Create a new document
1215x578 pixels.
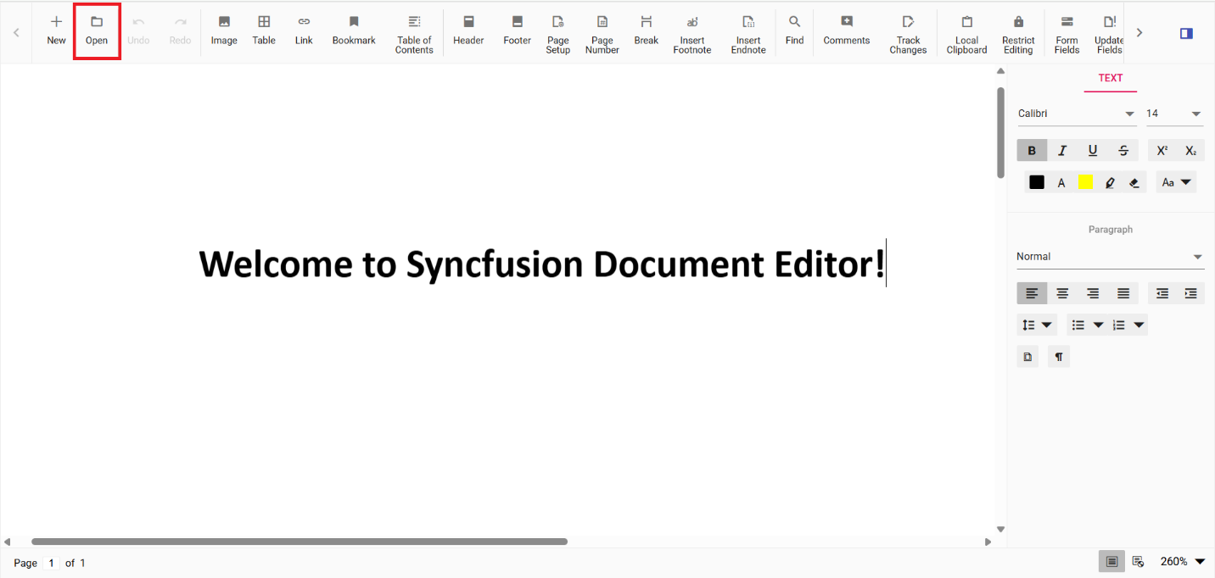[x=55, y=32]
